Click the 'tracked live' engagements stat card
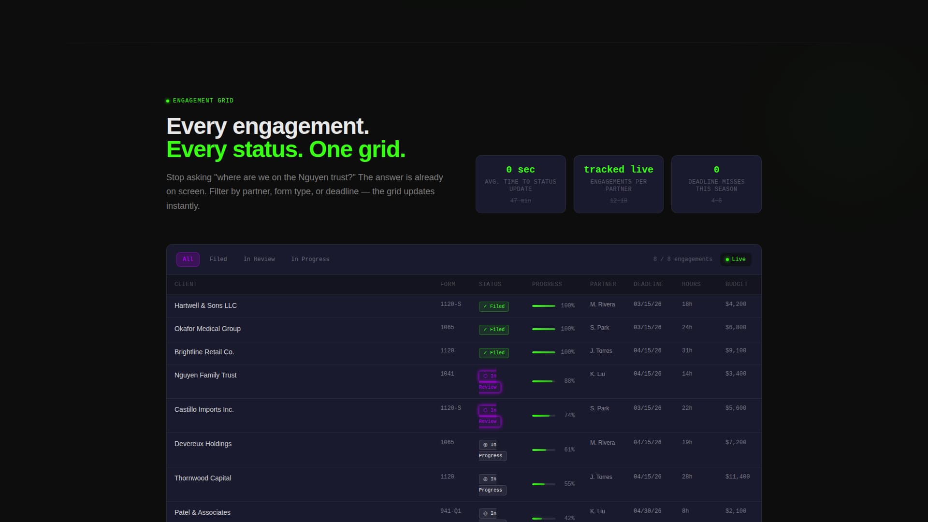This screenshot has width=928, height=522. 619,184
